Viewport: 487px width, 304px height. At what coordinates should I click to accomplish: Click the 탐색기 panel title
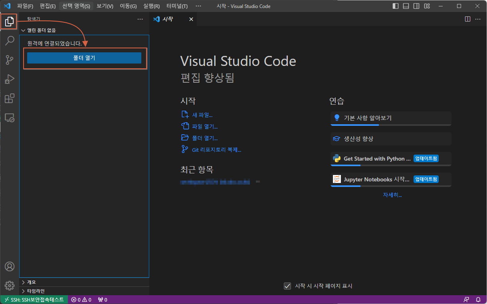34,19
